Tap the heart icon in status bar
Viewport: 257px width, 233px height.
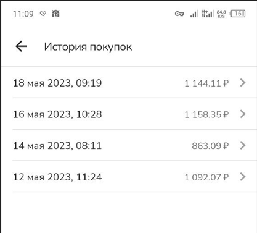pos(43,14)
